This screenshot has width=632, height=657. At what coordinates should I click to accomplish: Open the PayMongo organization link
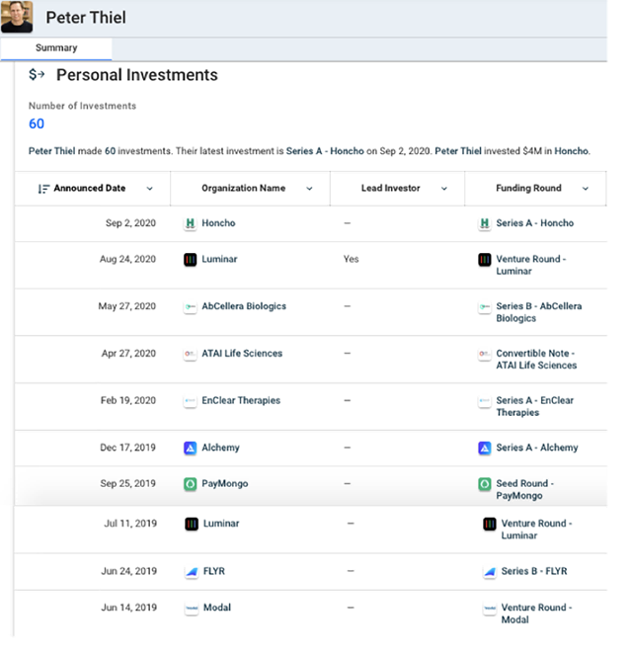point(225,484)
